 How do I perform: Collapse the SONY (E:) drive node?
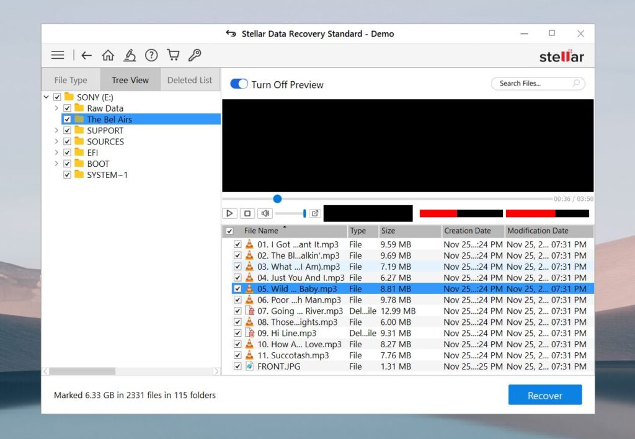click(x=47, y=97)
